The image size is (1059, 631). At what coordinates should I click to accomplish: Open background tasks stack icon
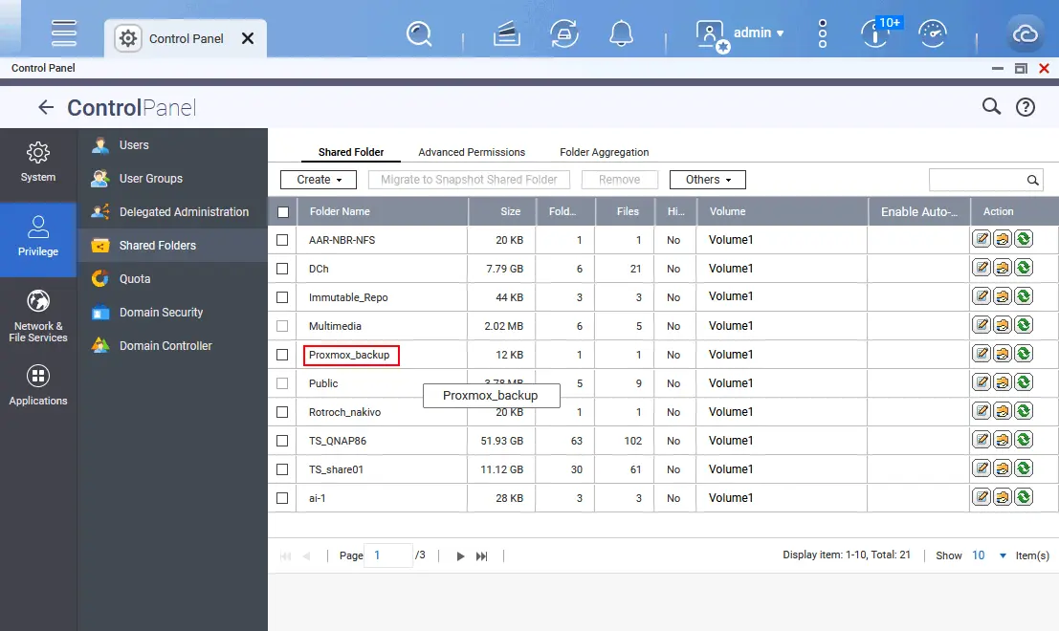pos(506,33)
